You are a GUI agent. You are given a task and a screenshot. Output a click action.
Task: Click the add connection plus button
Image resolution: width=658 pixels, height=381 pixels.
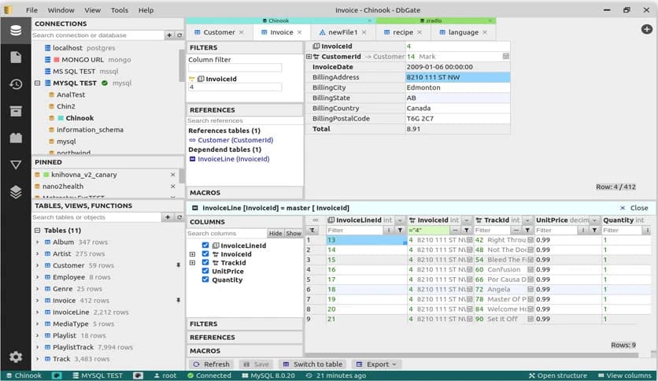click(x=168, y=35)
